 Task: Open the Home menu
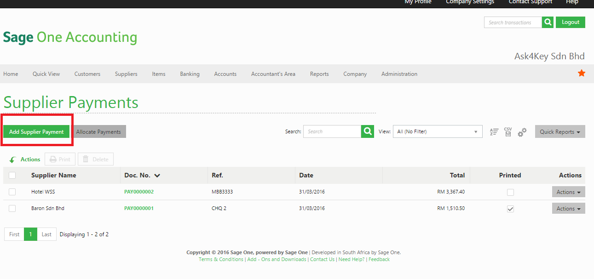[11, 74]
